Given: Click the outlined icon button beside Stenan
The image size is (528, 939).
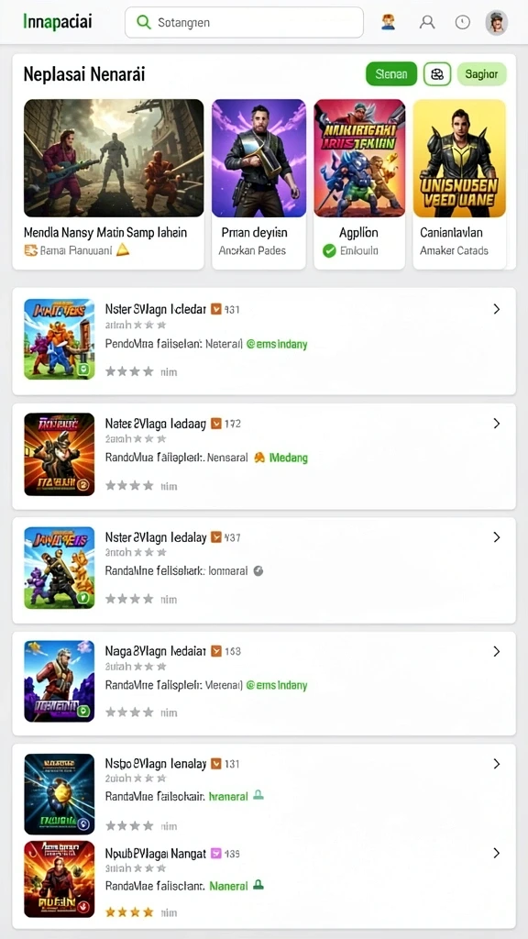Looking at the screenshot, I should [437, 74].
